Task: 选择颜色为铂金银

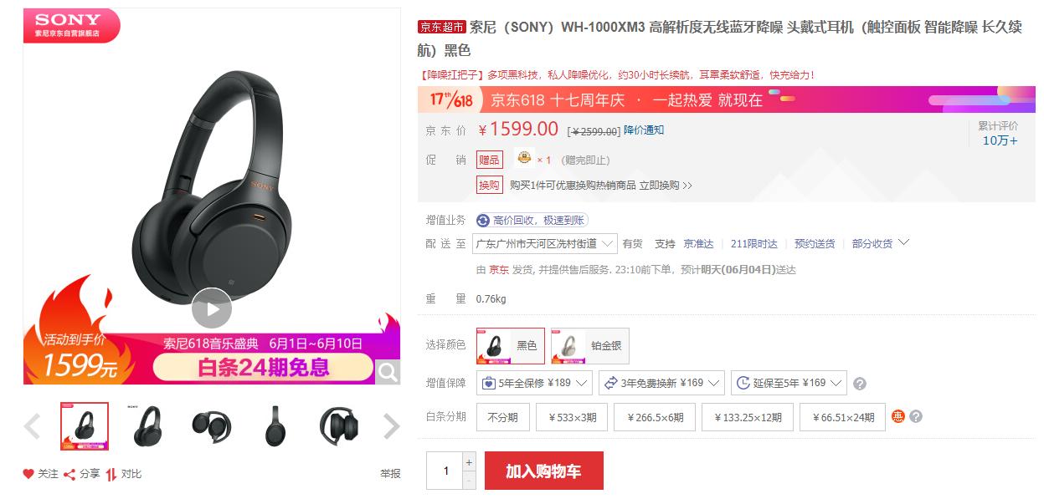Action: [x=589, y=345]
